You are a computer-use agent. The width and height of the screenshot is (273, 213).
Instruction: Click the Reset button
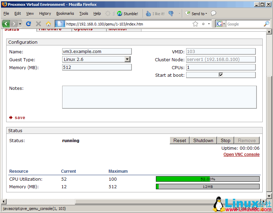pos(180,140)
